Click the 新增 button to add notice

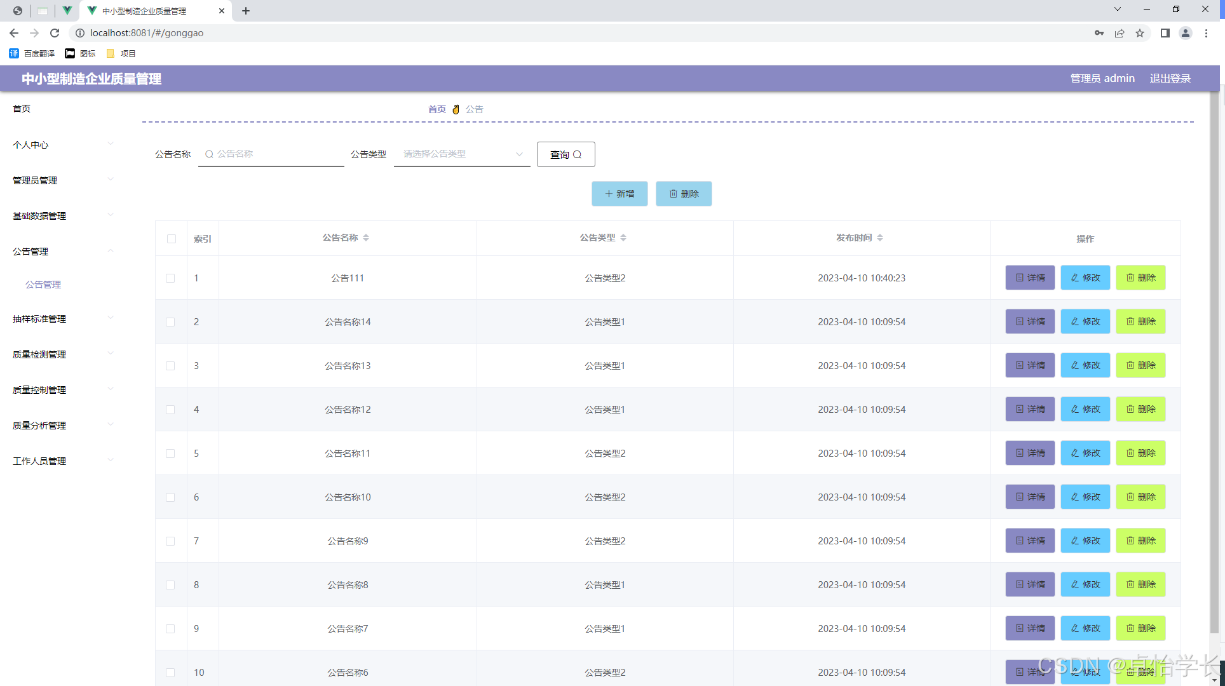[619, 194]
